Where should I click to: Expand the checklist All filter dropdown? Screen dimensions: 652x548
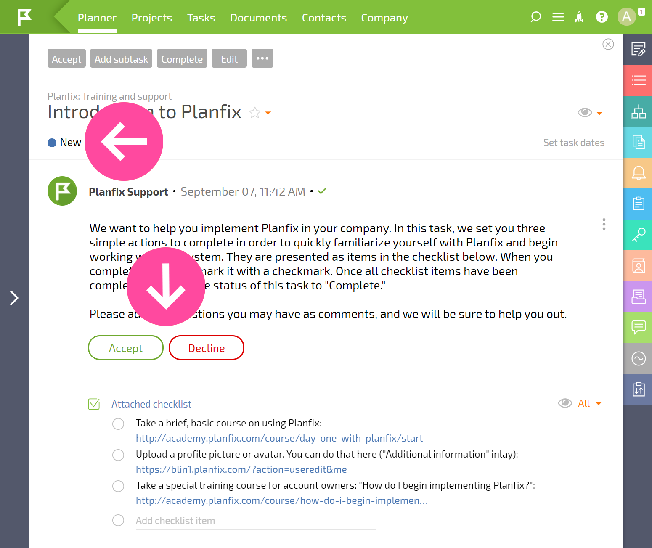click(589, 403)
